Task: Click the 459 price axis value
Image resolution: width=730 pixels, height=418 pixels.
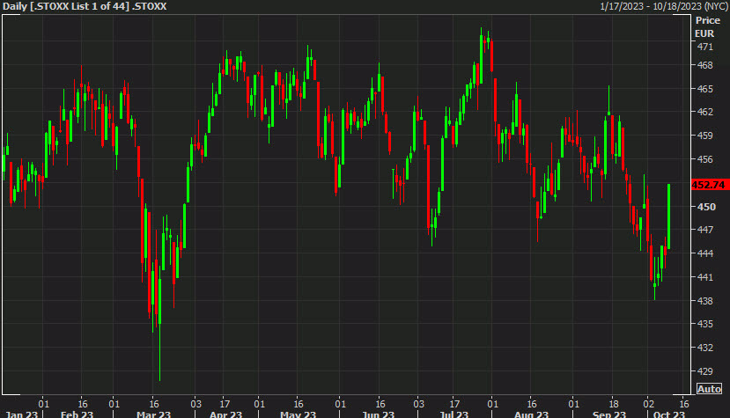Action: [x=704, y=136]
